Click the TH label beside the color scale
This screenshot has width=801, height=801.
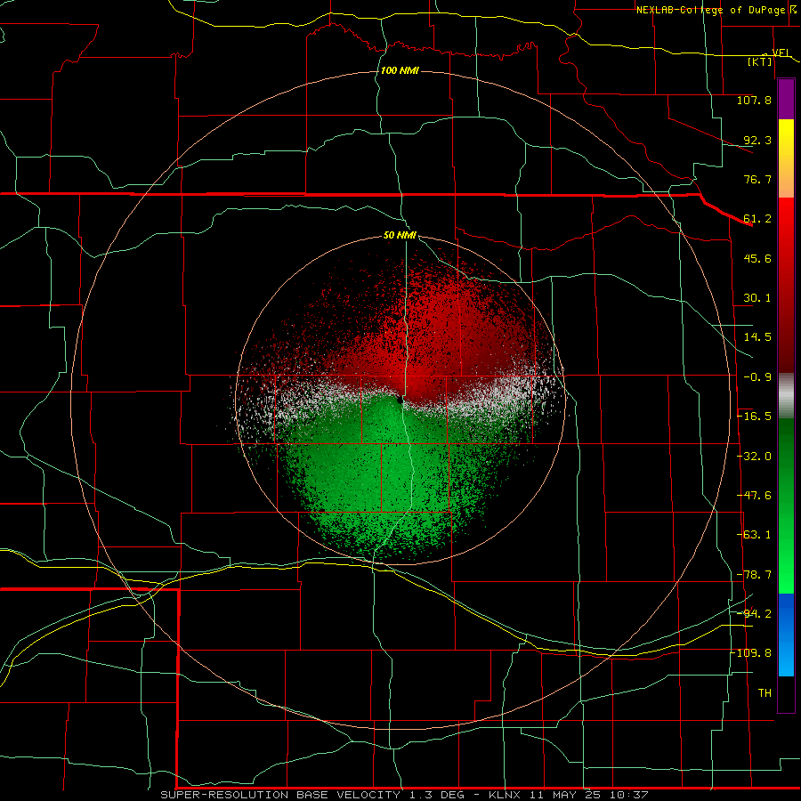point(765,692)
